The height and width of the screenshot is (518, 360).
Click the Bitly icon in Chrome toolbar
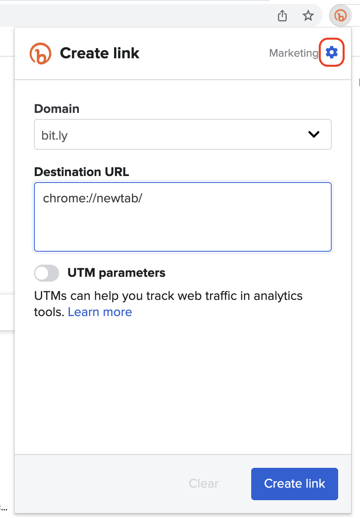340,15
